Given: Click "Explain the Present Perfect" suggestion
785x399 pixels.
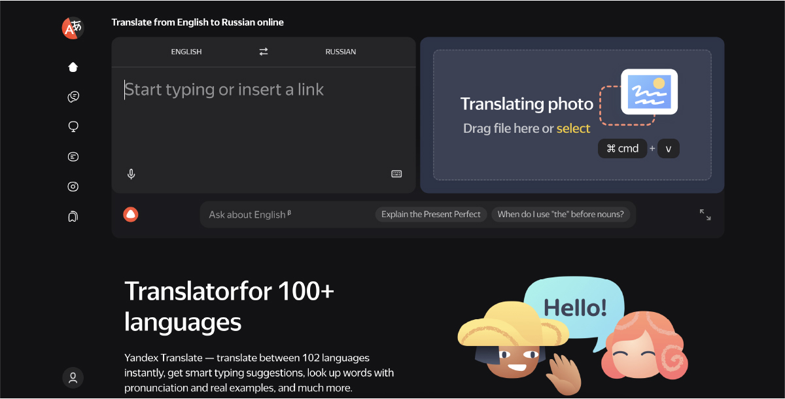Looking at the screenshot, I should [x=430, y=214].
